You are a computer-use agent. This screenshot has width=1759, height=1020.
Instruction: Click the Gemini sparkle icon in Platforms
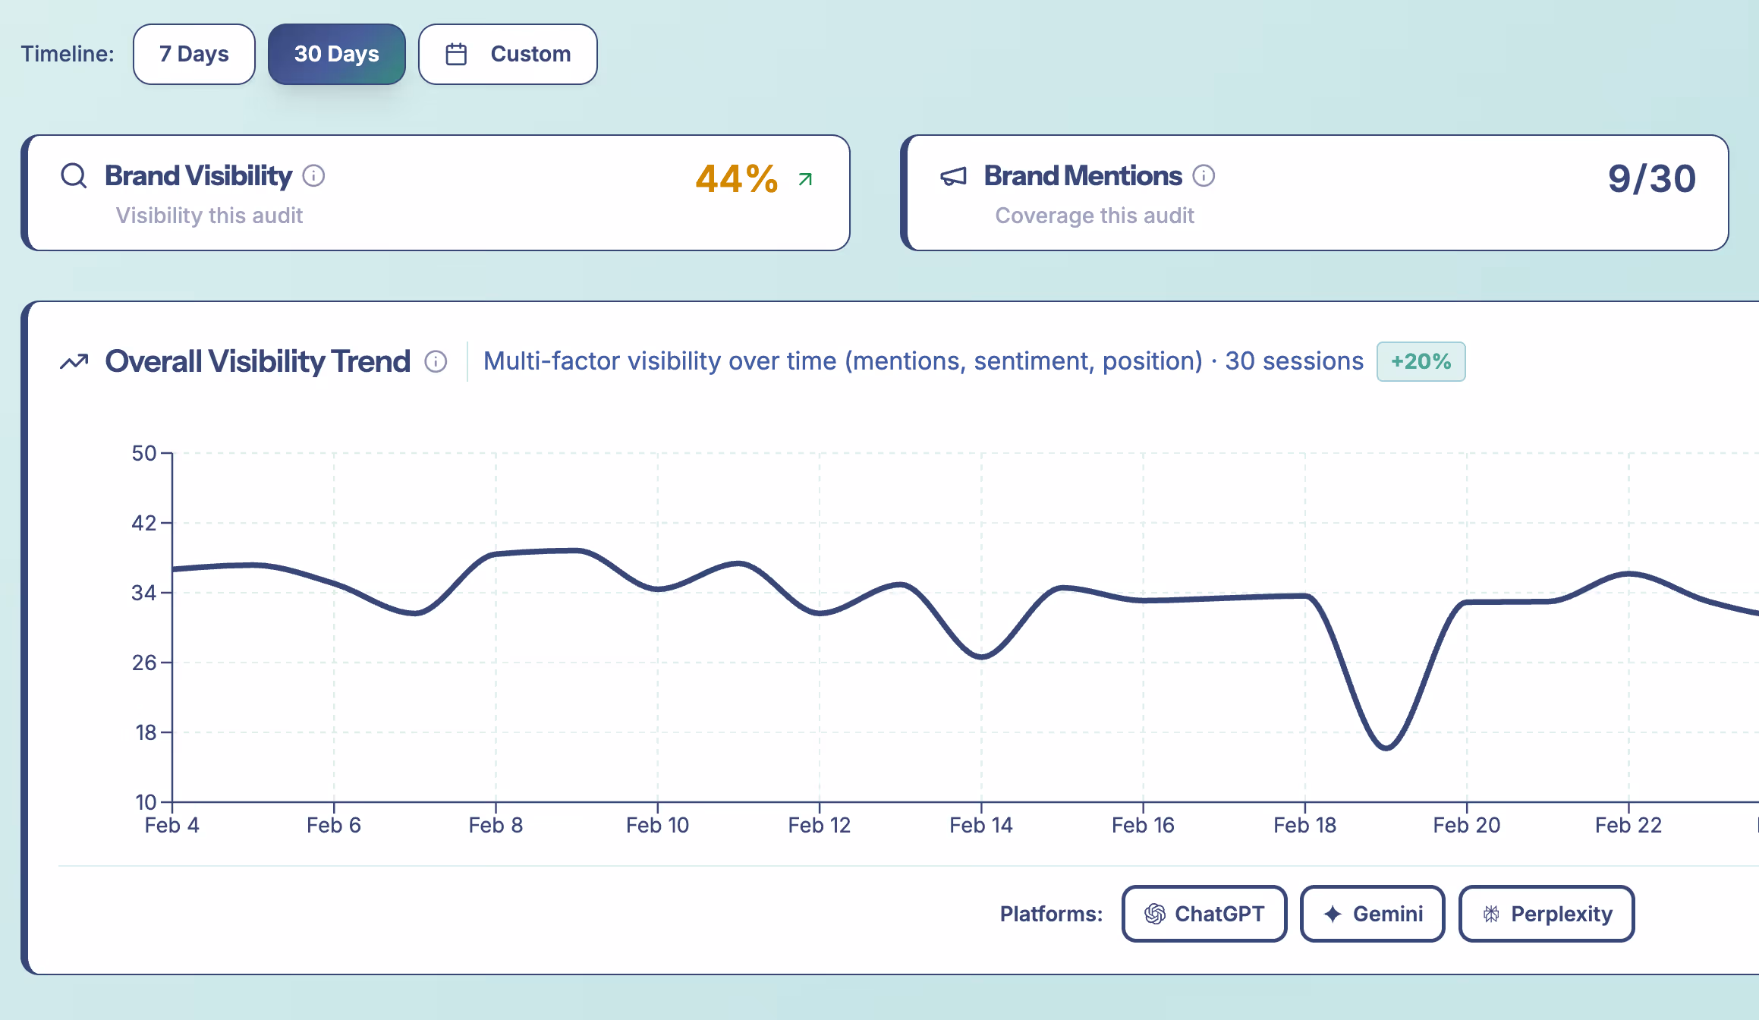1332,914
